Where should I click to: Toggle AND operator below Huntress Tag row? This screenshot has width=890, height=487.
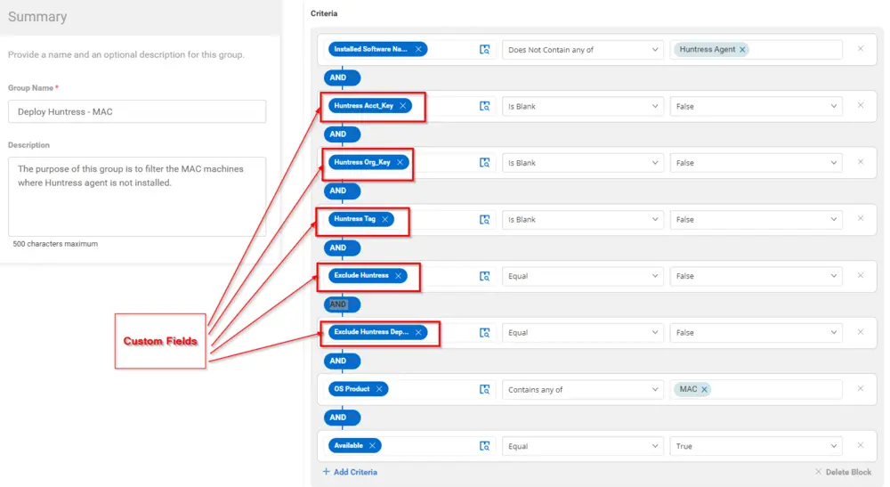point(342,248)
